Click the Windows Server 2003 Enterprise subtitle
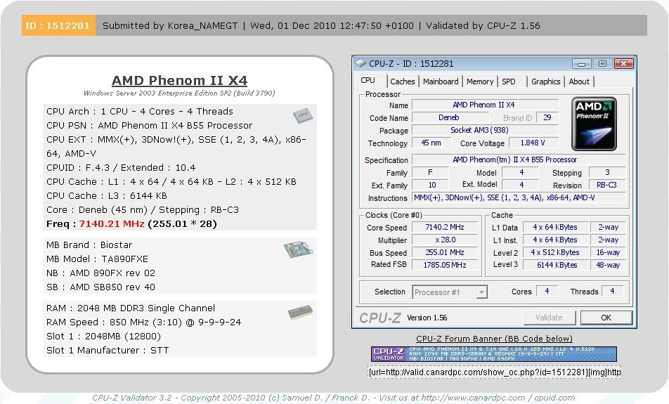This screenshot has width=669, height=404. 179,93
